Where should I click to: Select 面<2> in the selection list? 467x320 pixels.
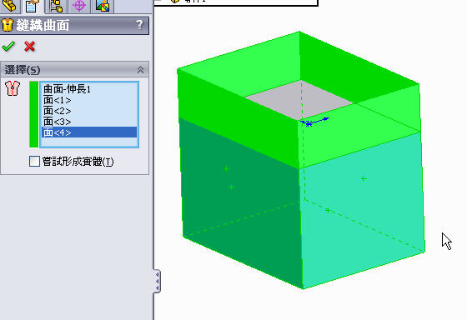click(89, 111)
